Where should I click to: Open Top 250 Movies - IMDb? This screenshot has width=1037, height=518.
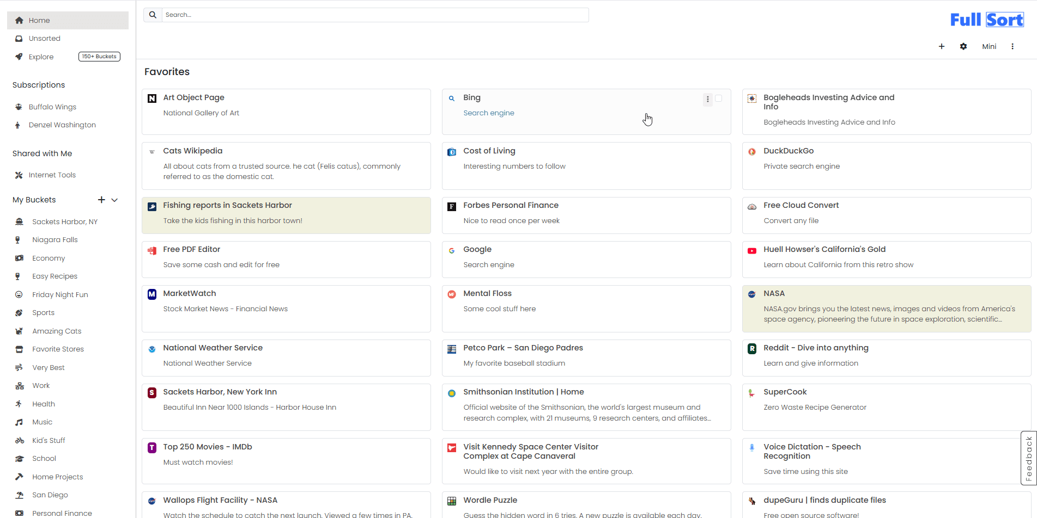(207, 447)
